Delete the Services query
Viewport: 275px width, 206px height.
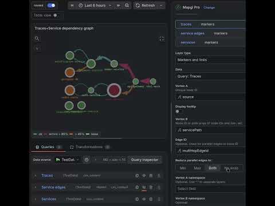pos(151,199)
